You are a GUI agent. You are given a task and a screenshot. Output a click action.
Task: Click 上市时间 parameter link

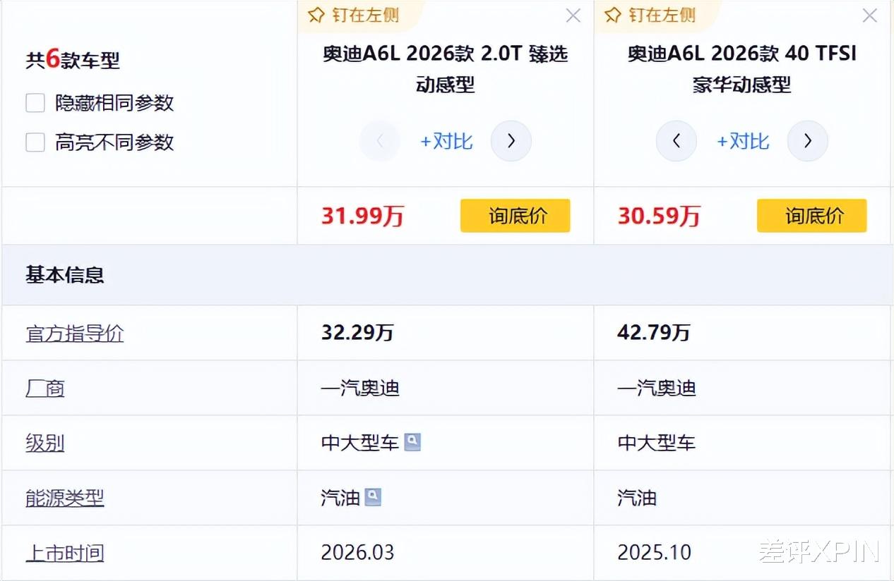point(65,553)
